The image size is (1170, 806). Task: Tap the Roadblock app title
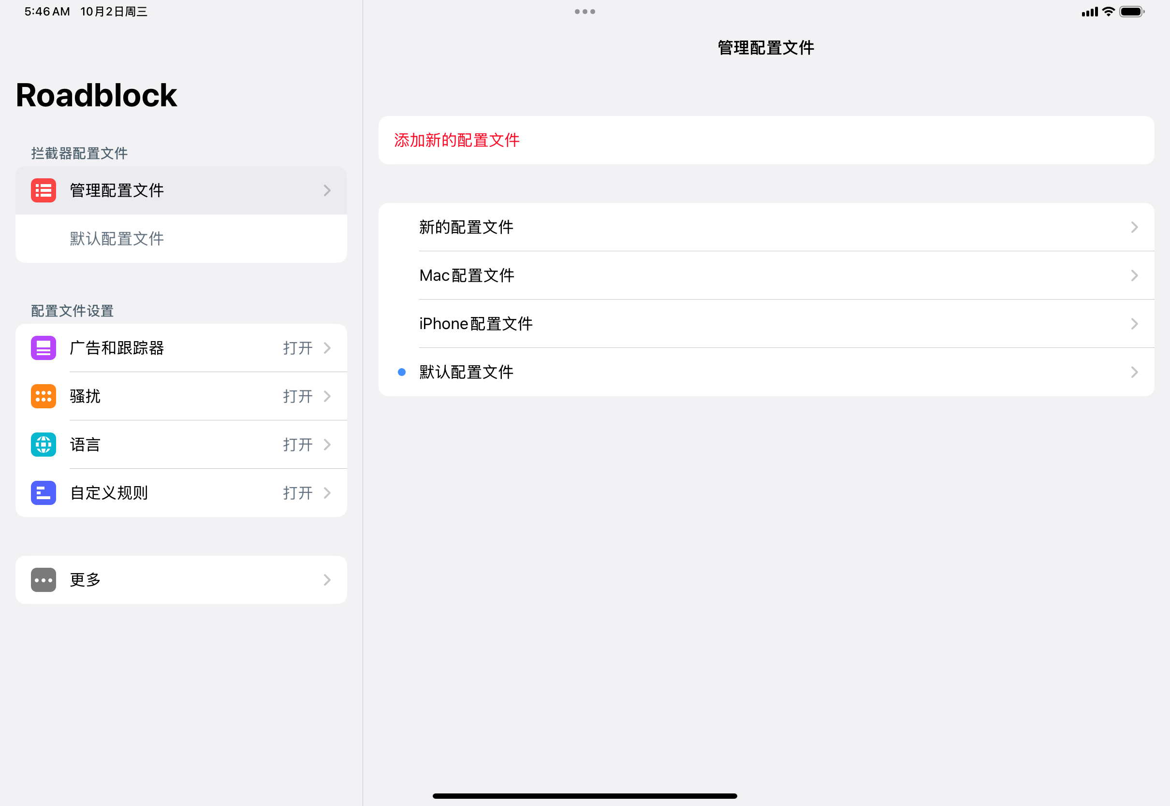coord(97,95)
